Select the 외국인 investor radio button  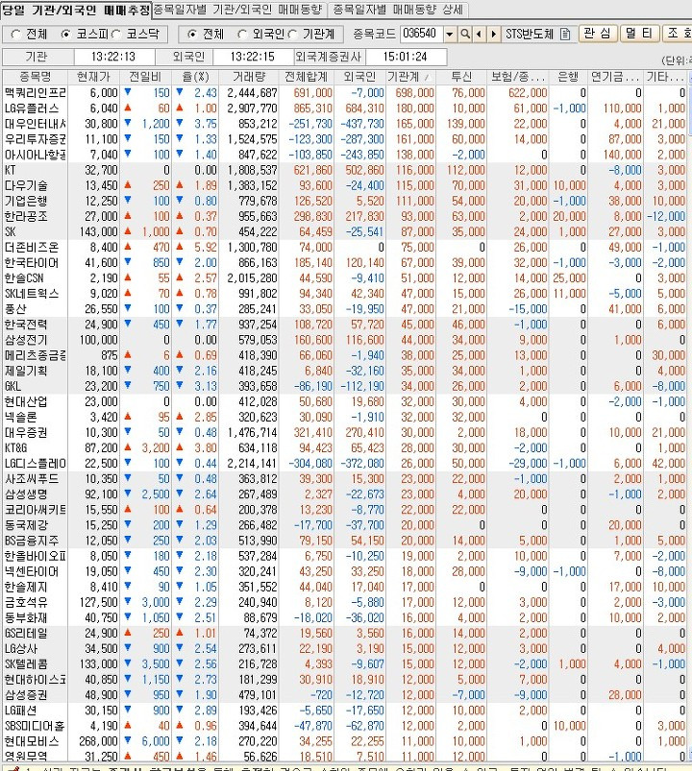(242, 34)
